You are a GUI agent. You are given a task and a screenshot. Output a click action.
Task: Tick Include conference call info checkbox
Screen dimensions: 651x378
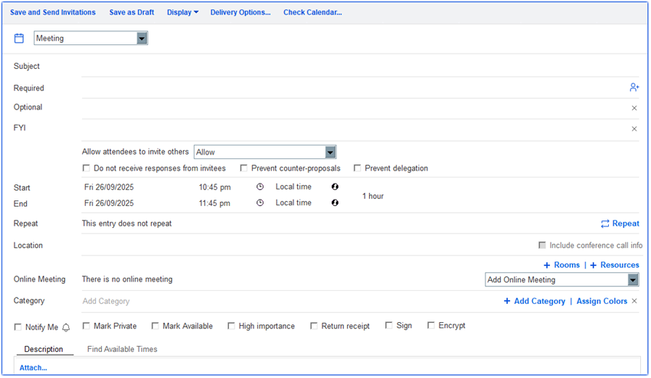541,245
